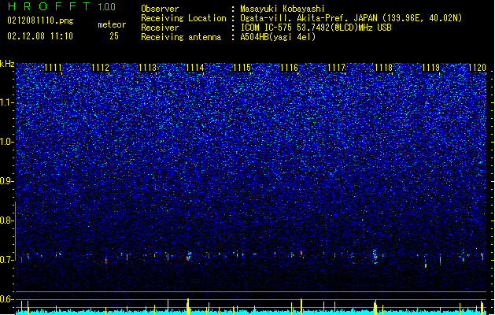Click time marker 1118
The height and width of the screenshot is (315, 495).
point(383,68)
